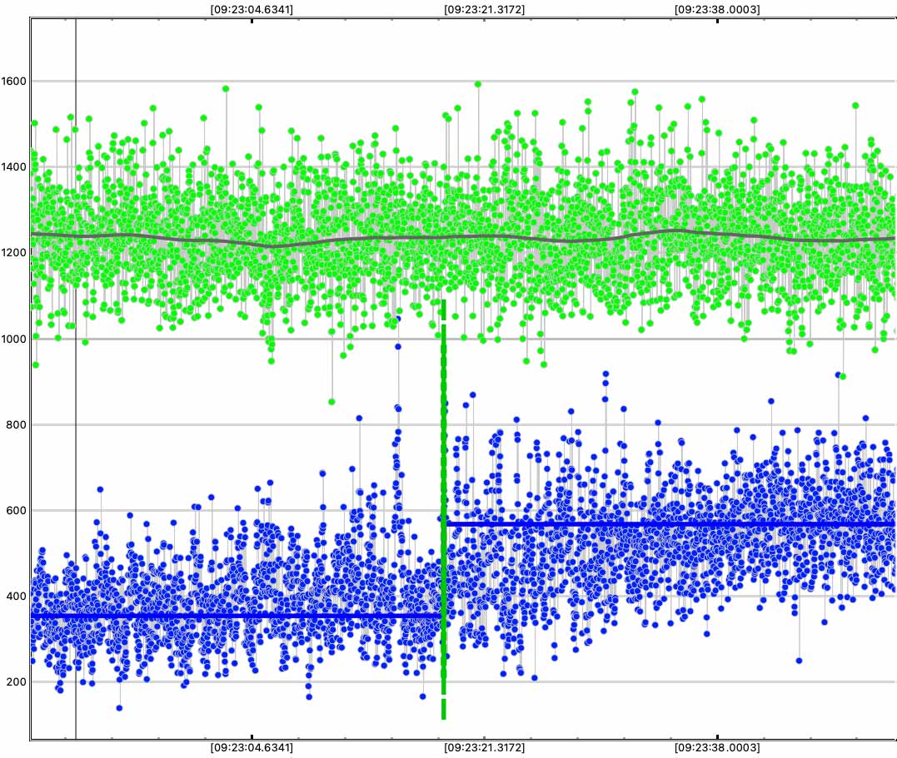Select the green dashed vertical marker line

(x=443, y=508)
